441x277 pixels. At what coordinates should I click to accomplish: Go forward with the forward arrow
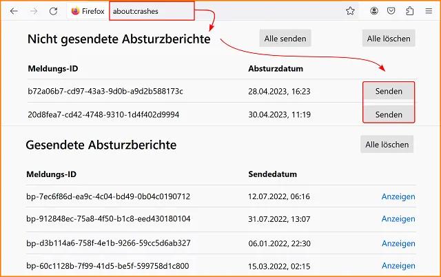click(x=34, y=11)
